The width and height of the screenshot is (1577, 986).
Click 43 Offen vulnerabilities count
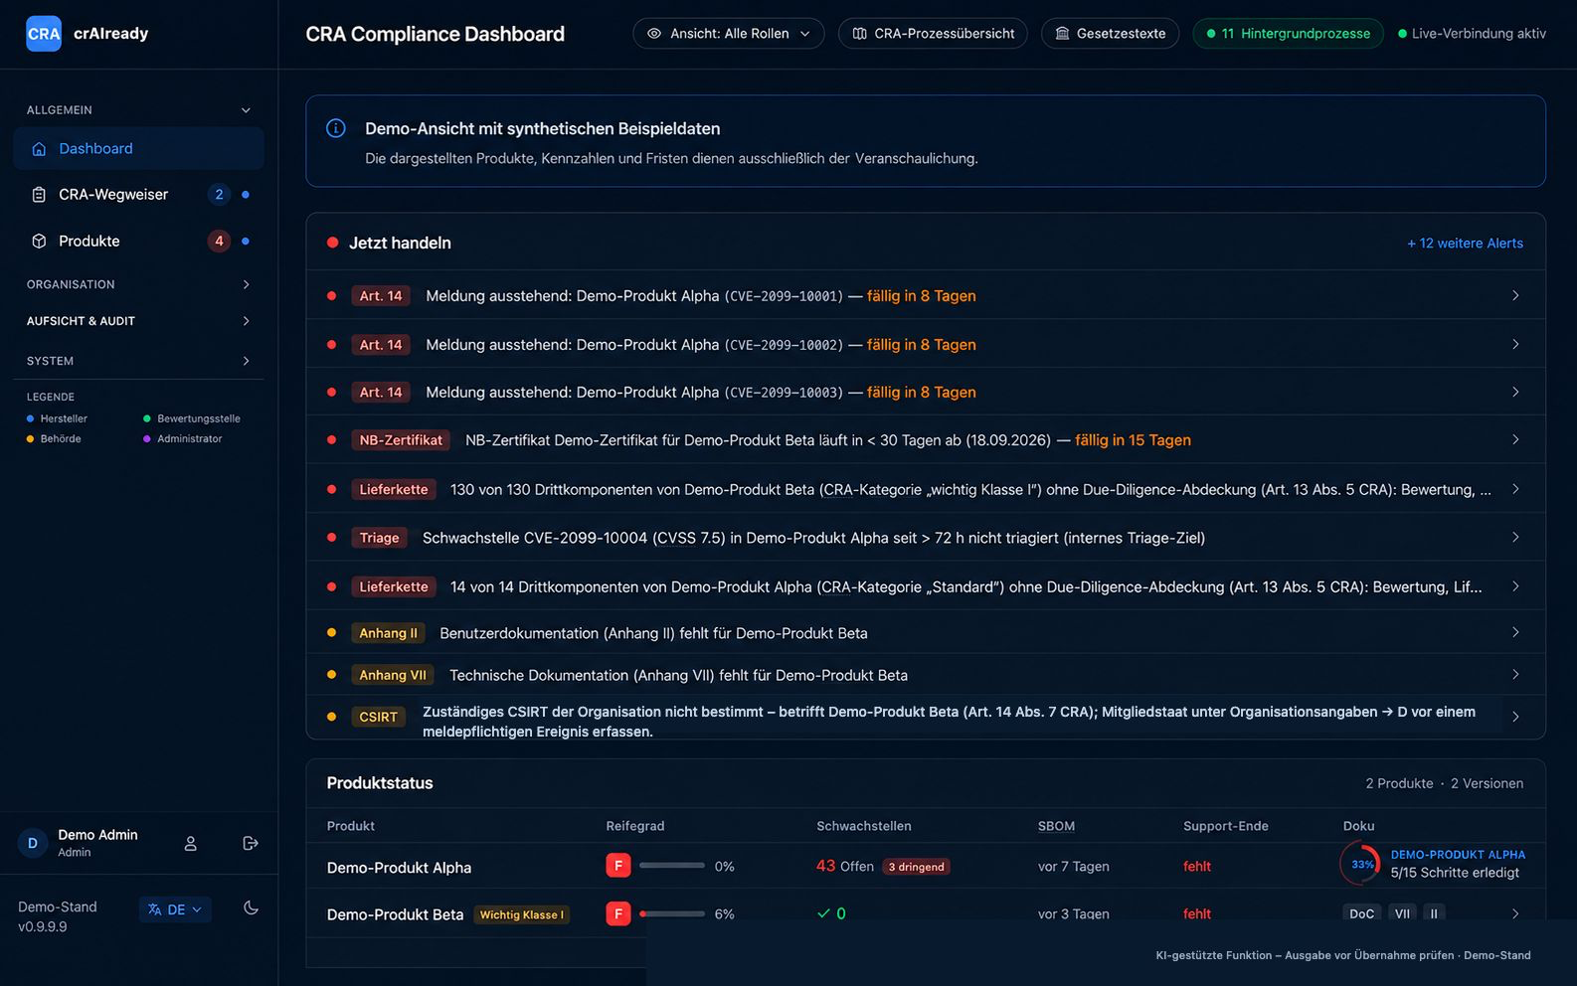coord(845,867)
